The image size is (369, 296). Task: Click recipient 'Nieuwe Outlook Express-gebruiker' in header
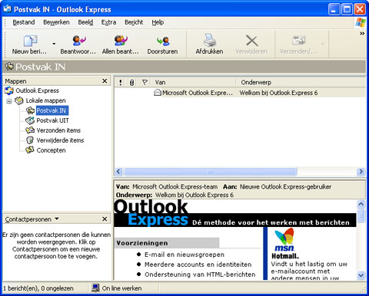[285, 186]
